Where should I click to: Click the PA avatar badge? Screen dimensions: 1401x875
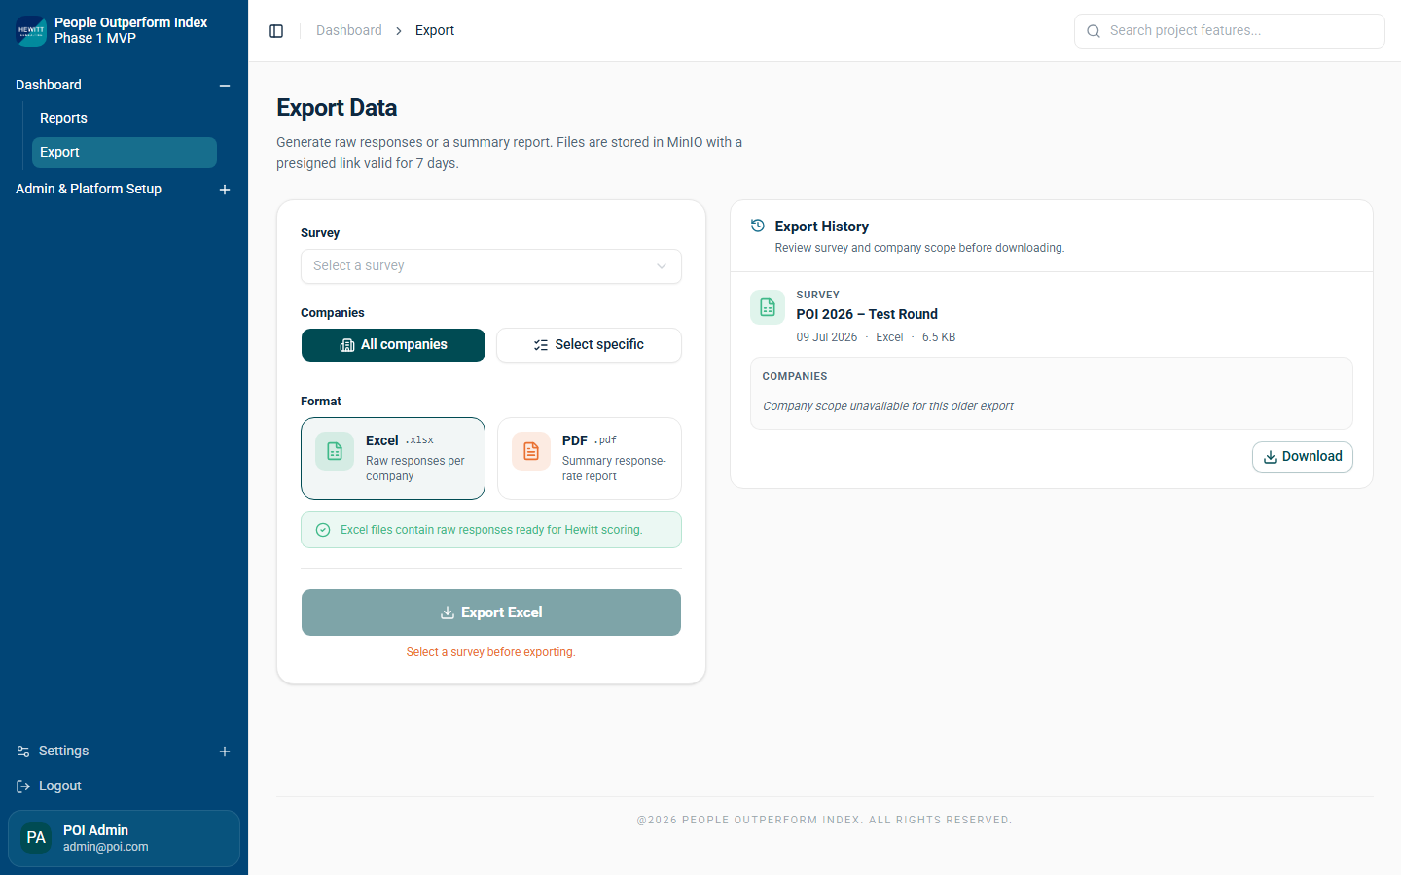tap(36, 838)
